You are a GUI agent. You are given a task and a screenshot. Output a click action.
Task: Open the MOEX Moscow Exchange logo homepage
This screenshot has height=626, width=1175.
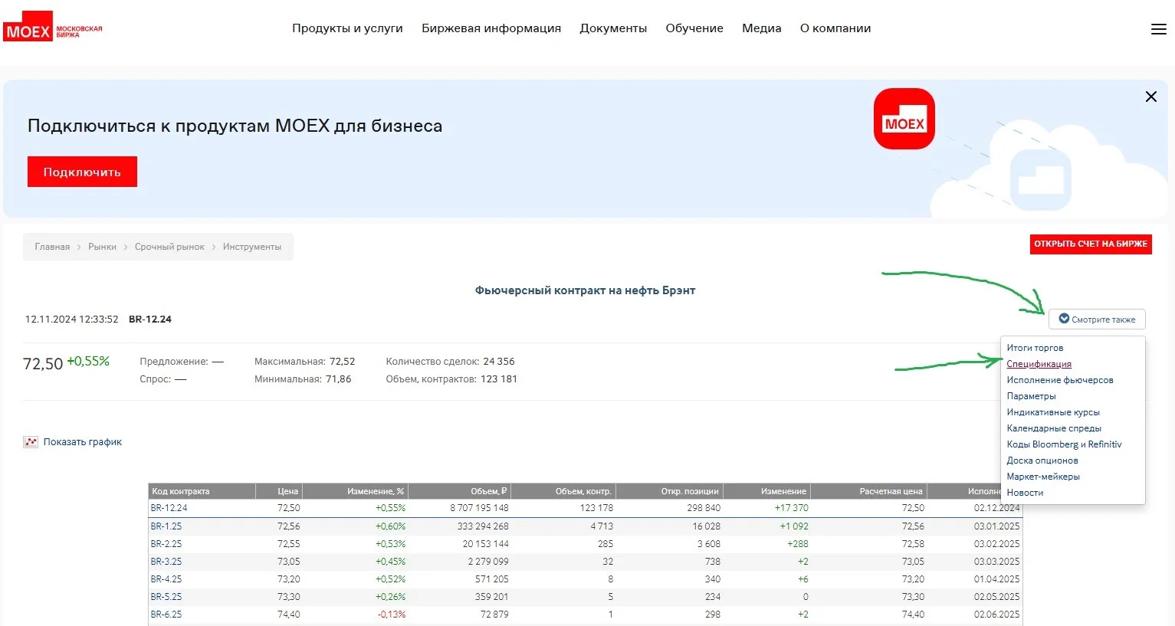click(53, 27)
